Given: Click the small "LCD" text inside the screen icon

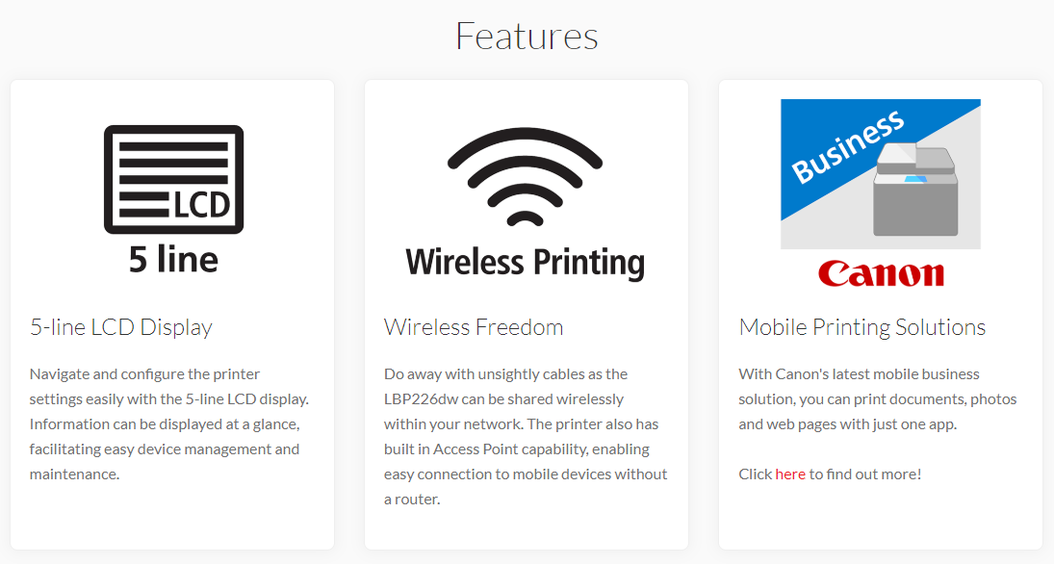Looking at the screenshot, I should (202, 204).
